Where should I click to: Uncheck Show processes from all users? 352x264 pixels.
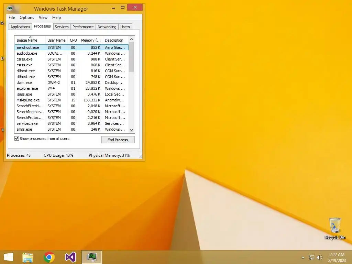tap(16, 138)
